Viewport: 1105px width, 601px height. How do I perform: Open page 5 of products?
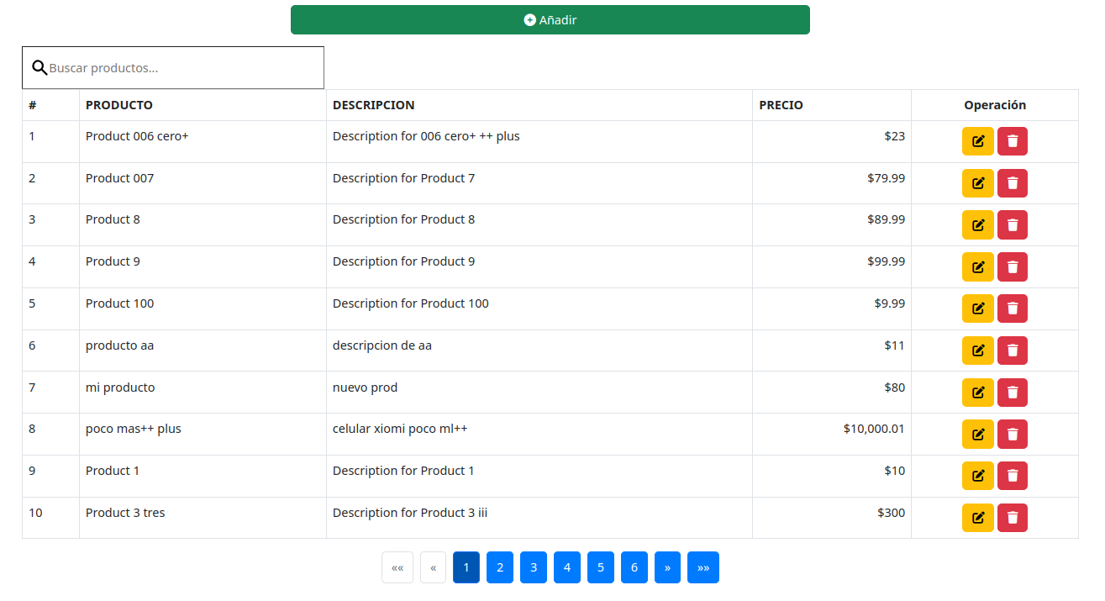(601, 567)
